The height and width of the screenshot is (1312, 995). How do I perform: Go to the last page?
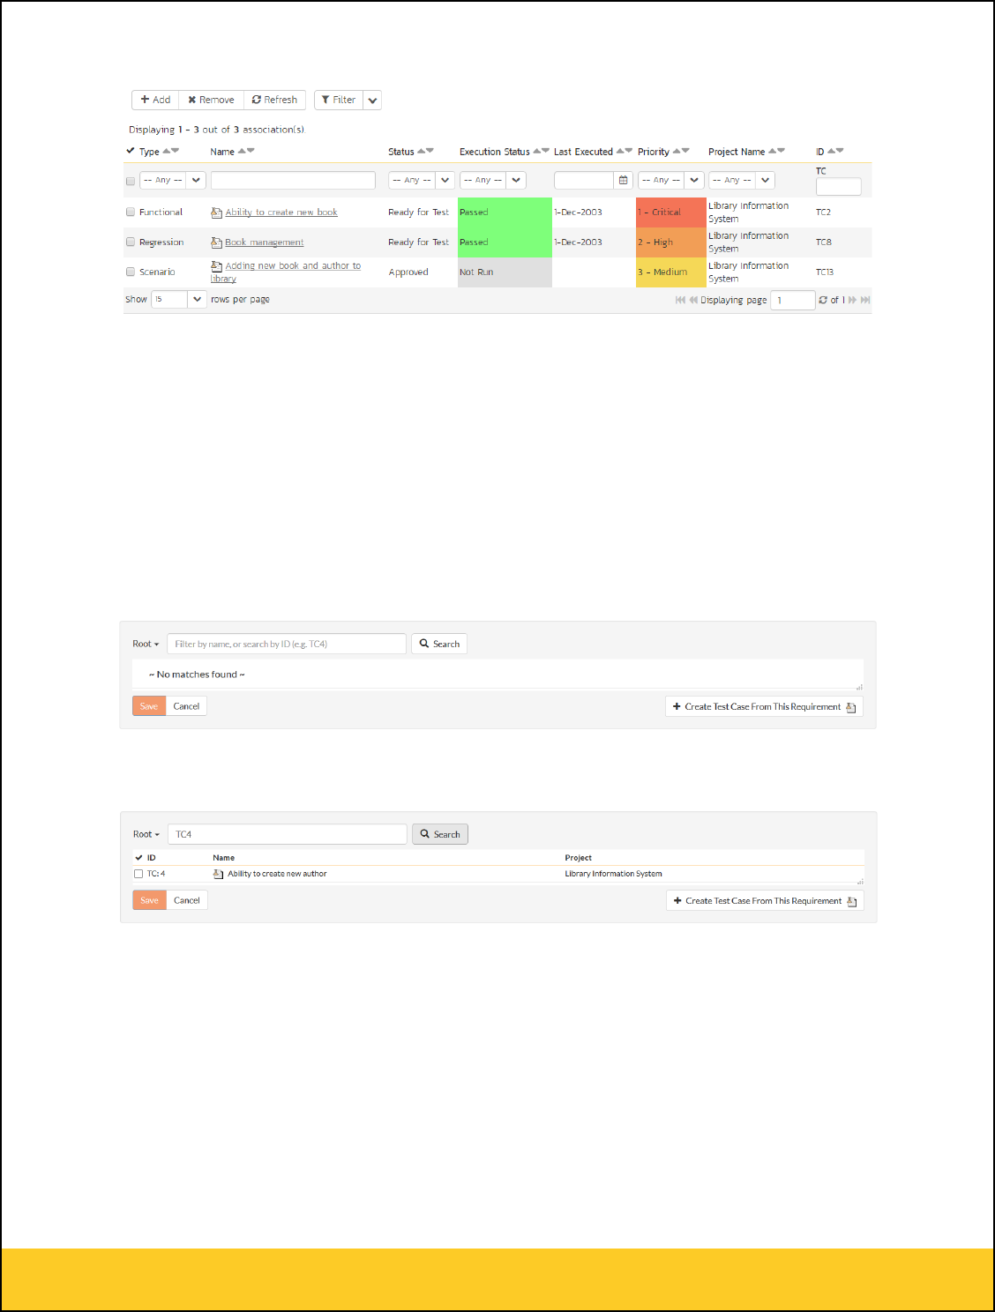(x=865, y=300)
